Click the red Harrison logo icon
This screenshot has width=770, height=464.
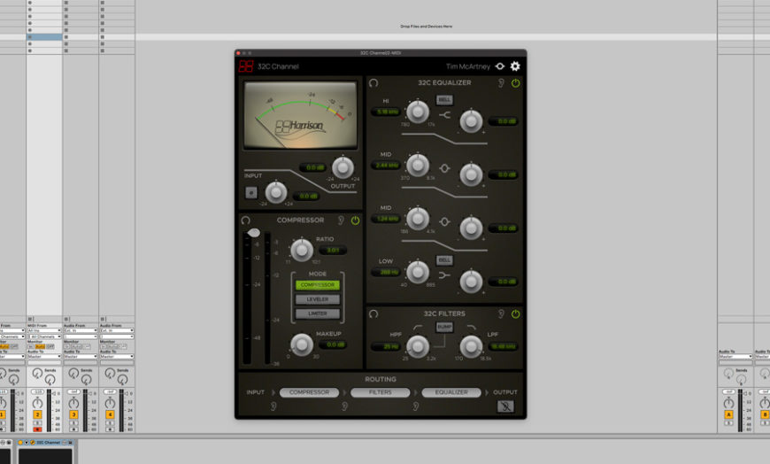point(246,66)
